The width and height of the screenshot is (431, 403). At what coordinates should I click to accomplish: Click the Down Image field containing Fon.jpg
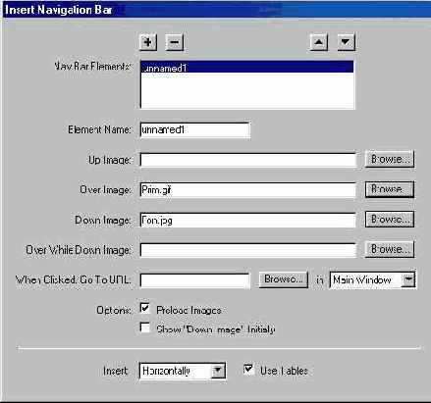(x=247, y=221)
